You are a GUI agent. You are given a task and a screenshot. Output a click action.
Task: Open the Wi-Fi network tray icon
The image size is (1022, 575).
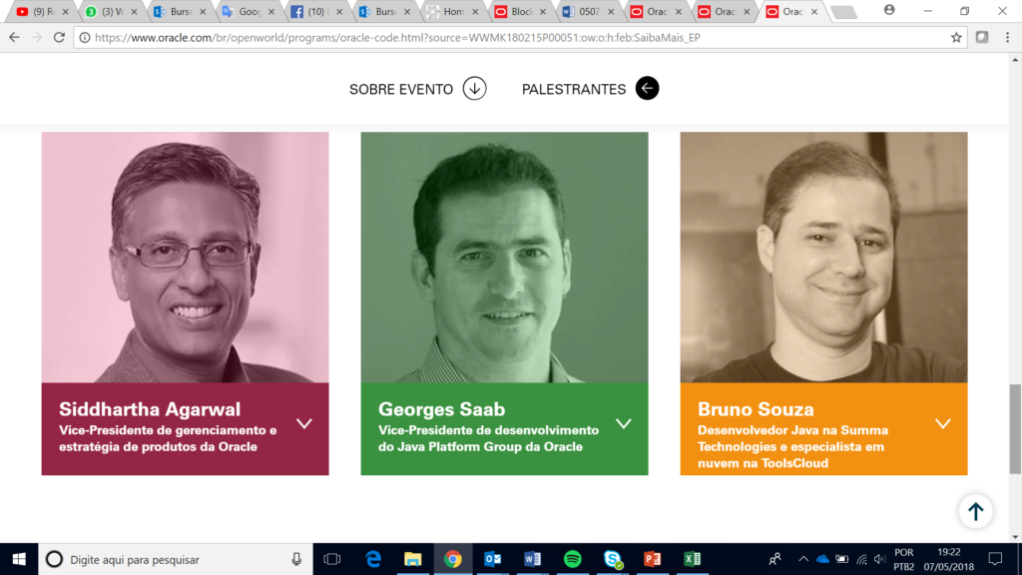pyautogui.click(x=861, y=559)
